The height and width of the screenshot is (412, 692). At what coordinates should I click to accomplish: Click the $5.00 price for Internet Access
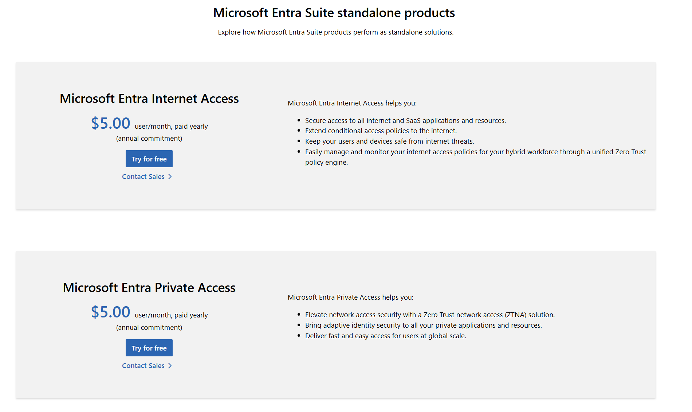110,123
